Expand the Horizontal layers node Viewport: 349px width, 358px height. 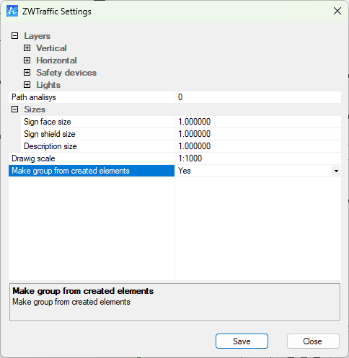[x=27, y=61]
